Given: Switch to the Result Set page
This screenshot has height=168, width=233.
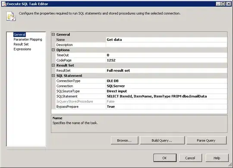Looking at the screenshot, I should pyautogui.click(x=21, y=44).
